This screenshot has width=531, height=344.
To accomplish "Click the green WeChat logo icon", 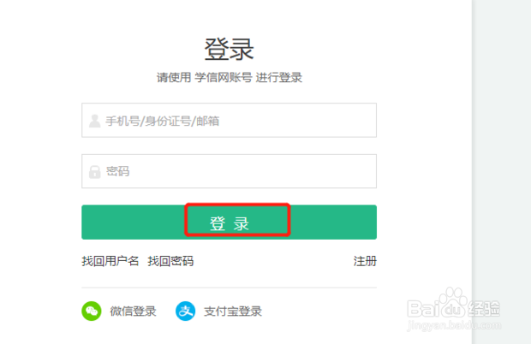I will point(92,311).
